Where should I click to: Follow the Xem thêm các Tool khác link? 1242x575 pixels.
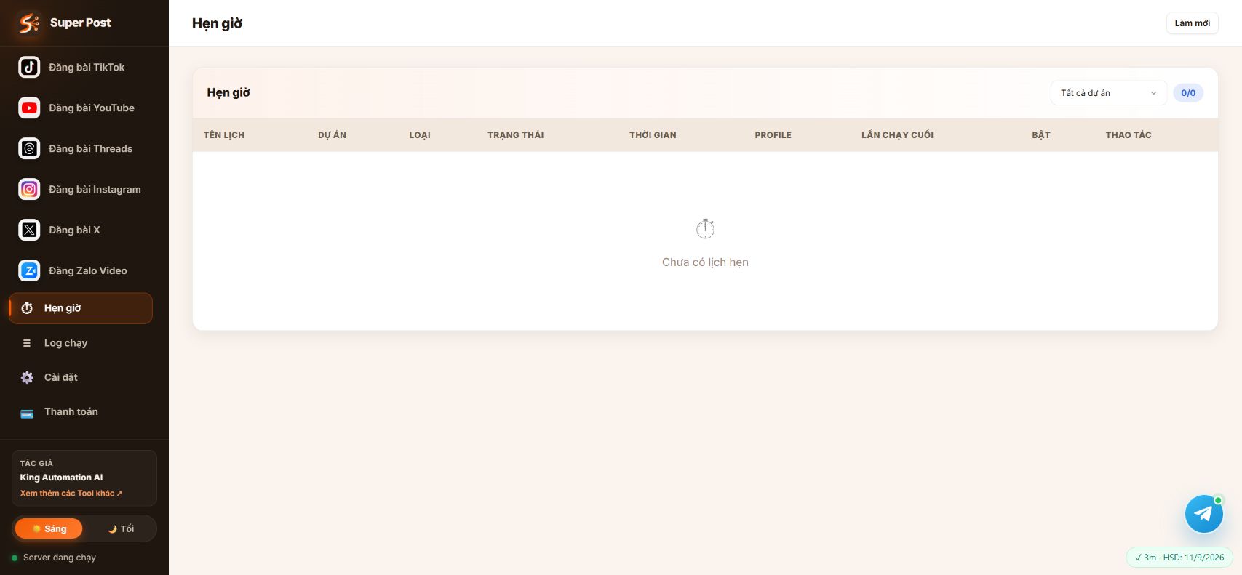click(71, 493)
